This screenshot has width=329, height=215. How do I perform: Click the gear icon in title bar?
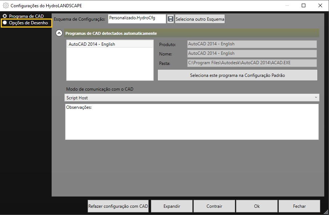6,5
